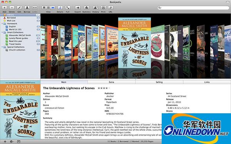Click the Special Collections folder icon

[x=5, y=47]
